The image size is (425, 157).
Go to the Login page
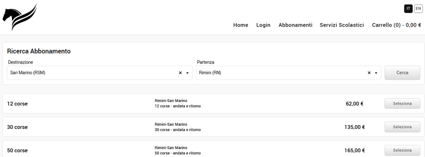pyautogui.click(x=263, y=25)
